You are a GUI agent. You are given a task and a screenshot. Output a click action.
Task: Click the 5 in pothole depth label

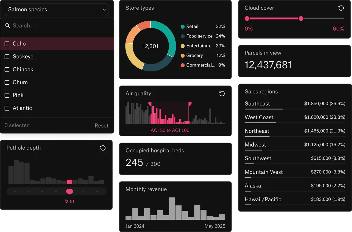click(x=70, y=201)
